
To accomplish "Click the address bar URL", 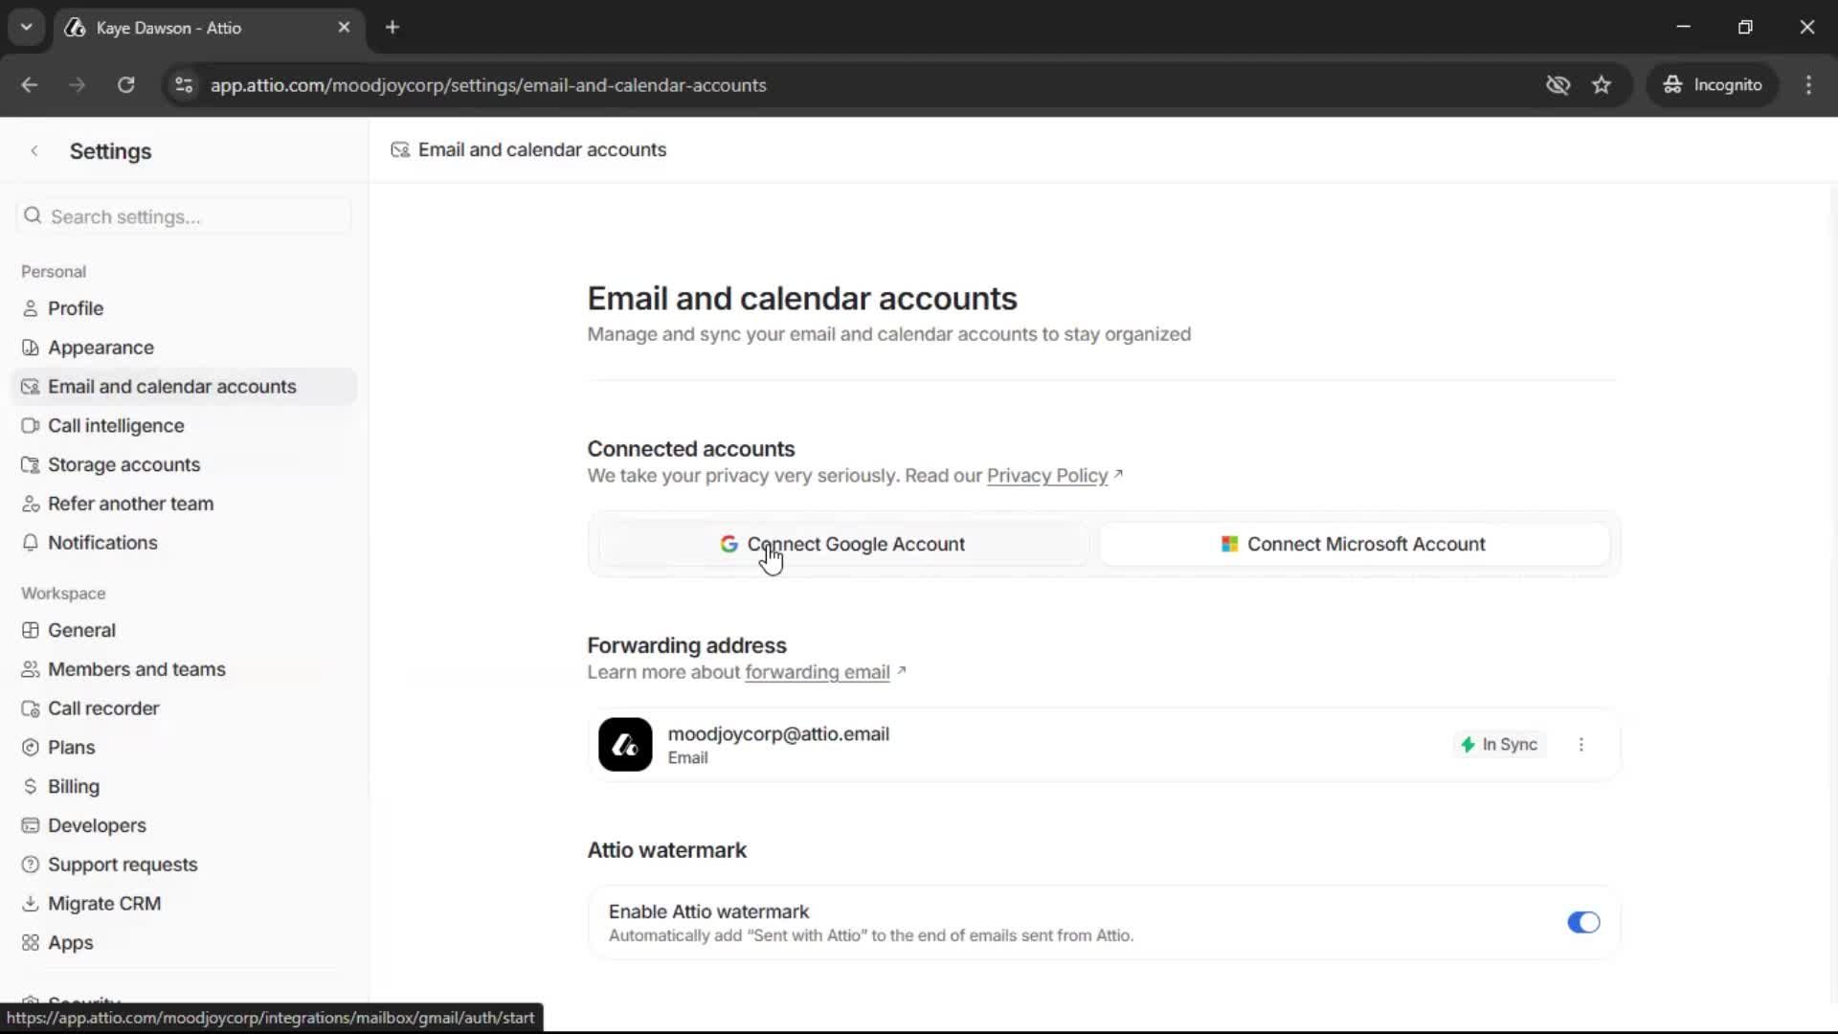I will pyautogui.click(x=488, y=85).
